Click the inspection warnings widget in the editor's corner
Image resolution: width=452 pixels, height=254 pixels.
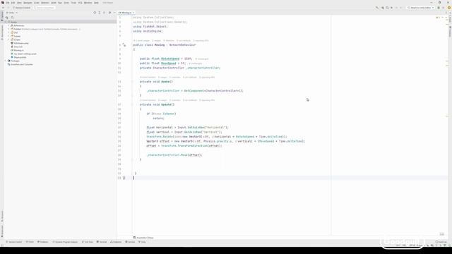point(438,18)
